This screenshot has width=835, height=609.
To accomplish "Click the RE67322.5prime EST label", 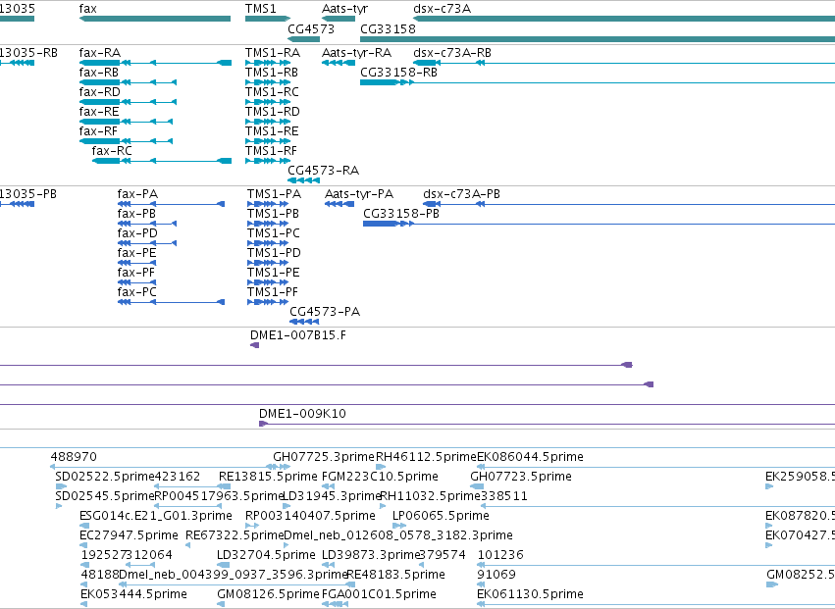I will click(235, 535).
